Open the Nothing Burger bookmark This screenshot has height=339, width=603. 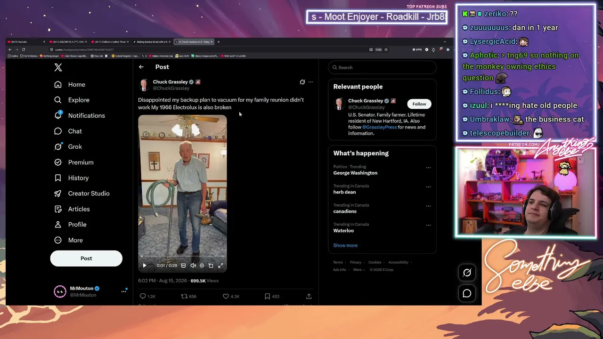[49, 56]
